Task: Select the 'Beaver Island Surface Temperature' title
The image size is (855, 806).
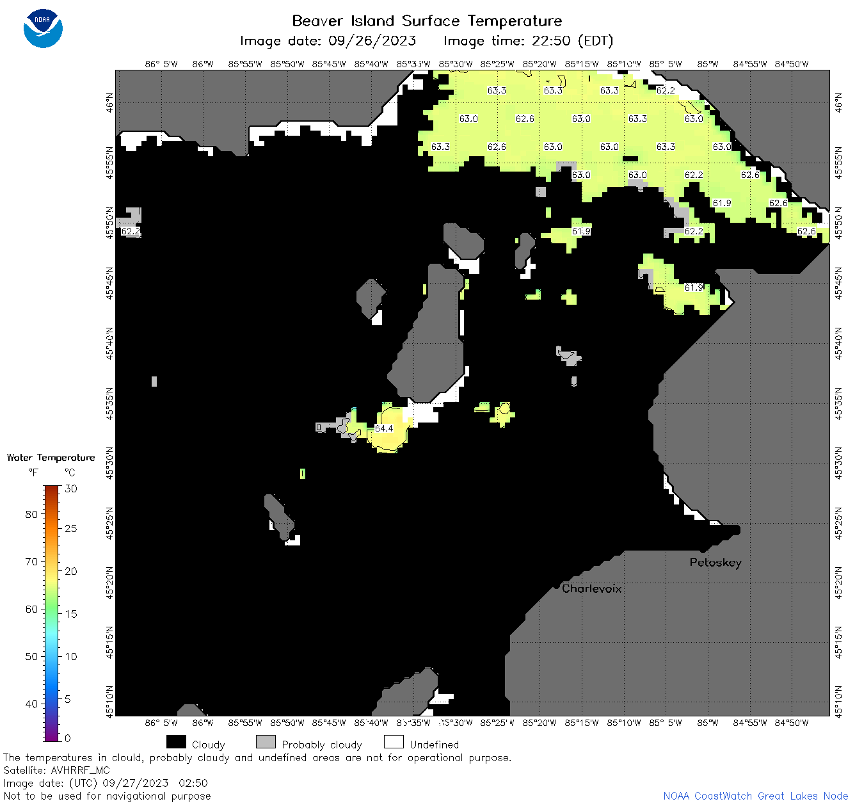Action: [427, 20]
